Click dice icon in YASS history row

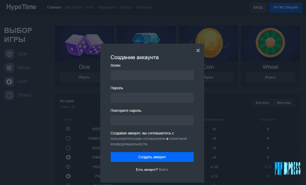(x=68, y=167)
